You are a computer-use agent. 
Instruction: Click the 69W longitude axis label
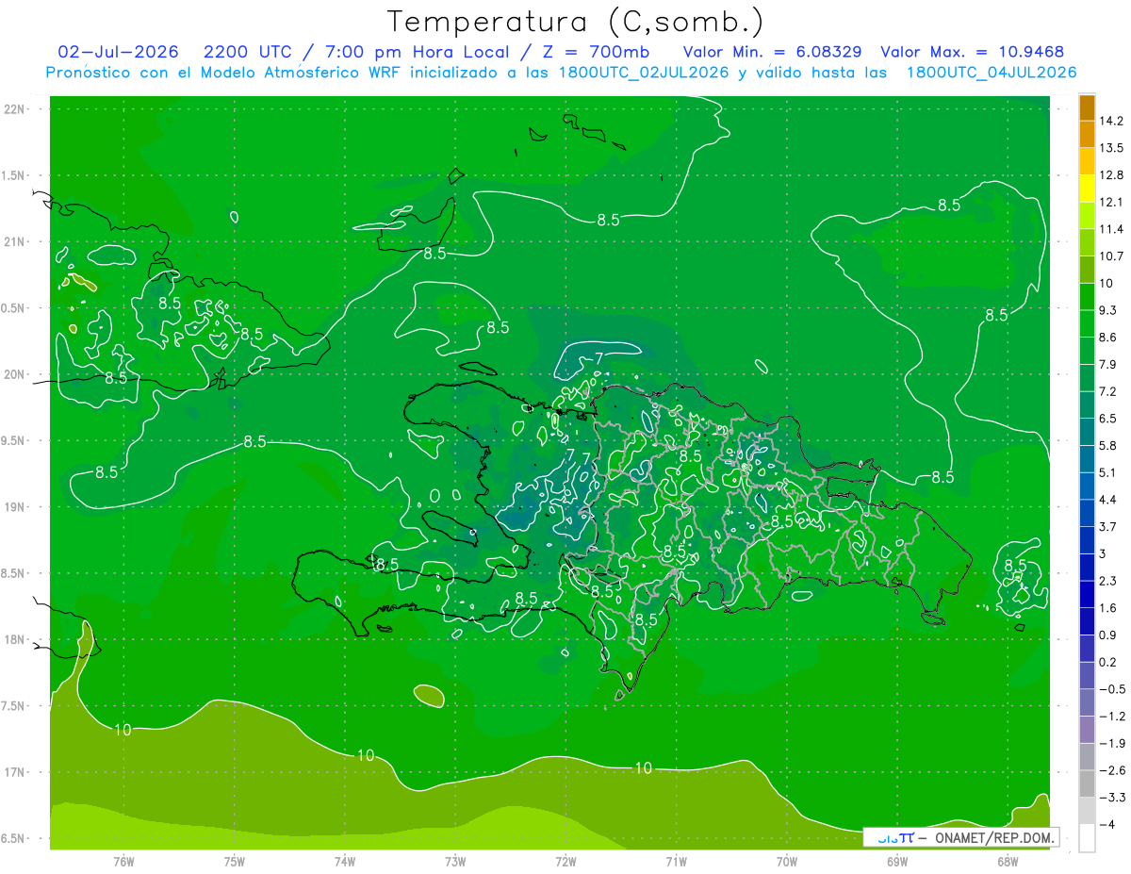click(897, 861)
